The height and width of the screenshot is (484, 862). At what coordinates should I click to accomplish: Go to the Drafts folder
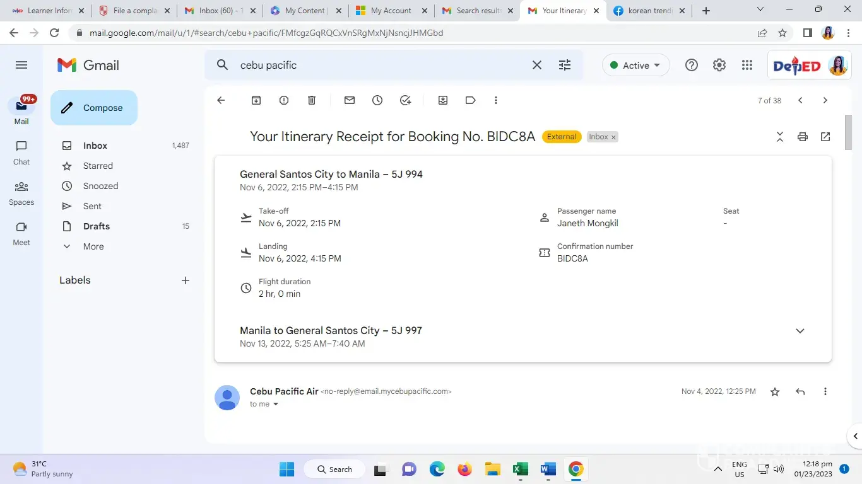[97, 226]
